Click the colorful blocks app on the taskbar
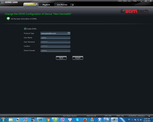This screenshot has height=122, width=153. click(x=92, y=120)
